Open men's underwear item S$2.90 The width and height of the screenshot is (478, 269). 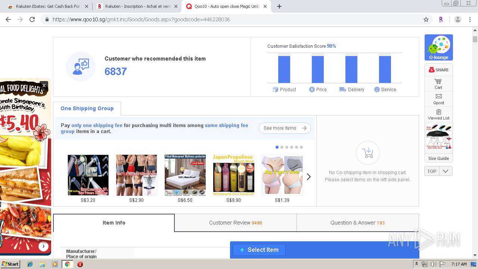coord(137,175)
